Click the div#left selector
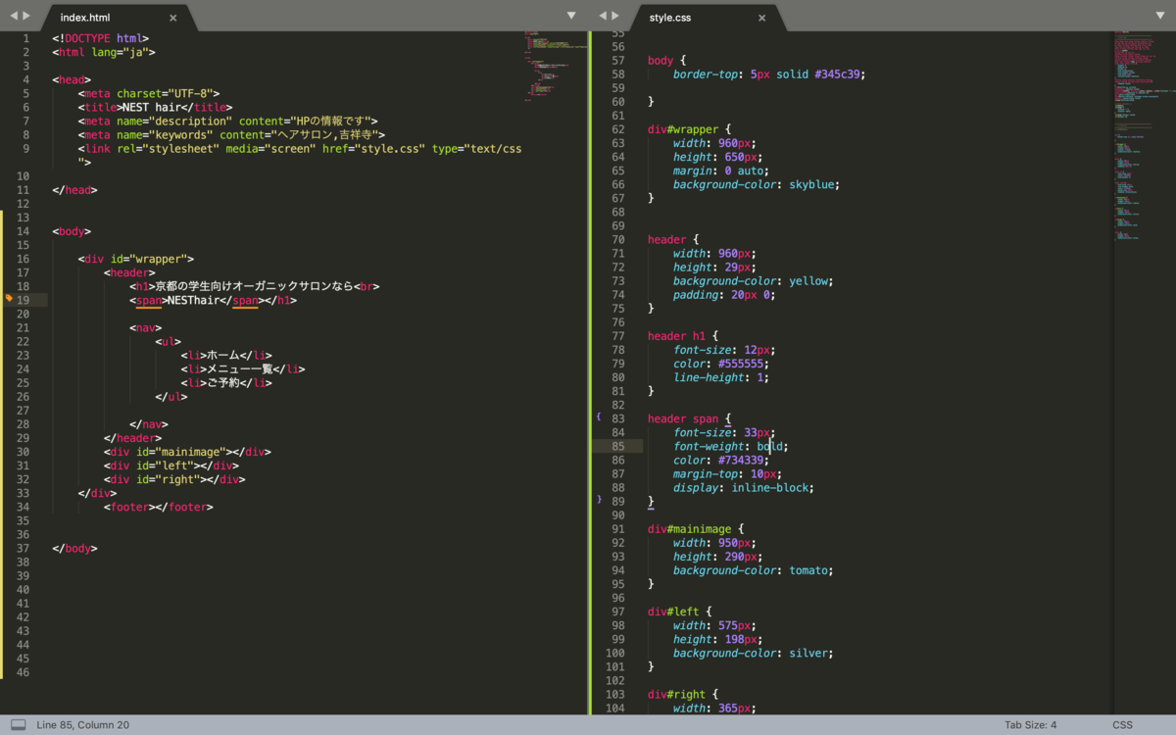This screenshot has height=735, width=1176. (x=673, y=612)
